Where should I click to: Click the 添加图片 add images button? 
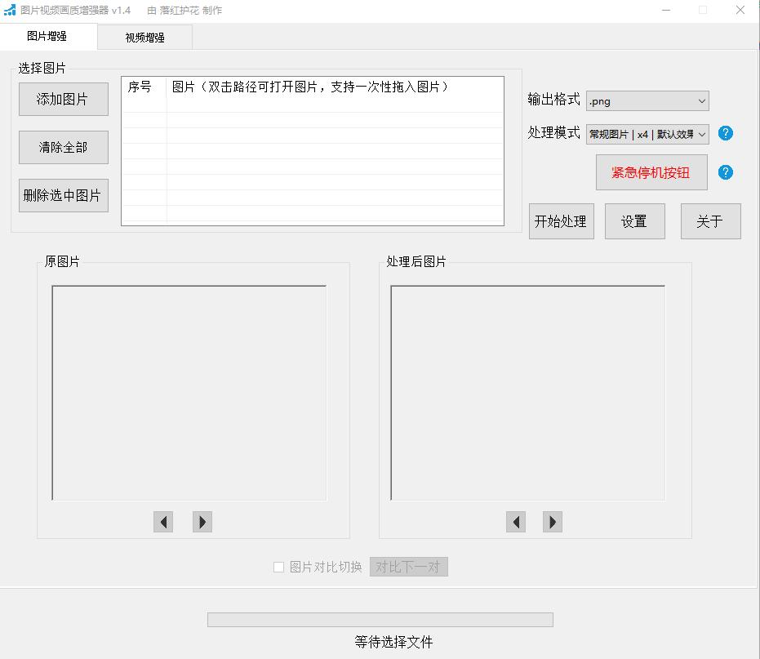[x=63, y=99]
